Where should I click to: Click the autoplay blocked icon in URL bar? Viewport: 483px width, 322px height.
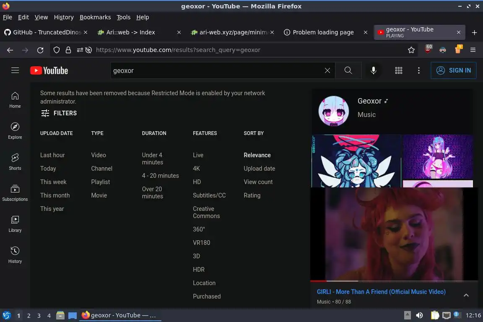[88, 50]
